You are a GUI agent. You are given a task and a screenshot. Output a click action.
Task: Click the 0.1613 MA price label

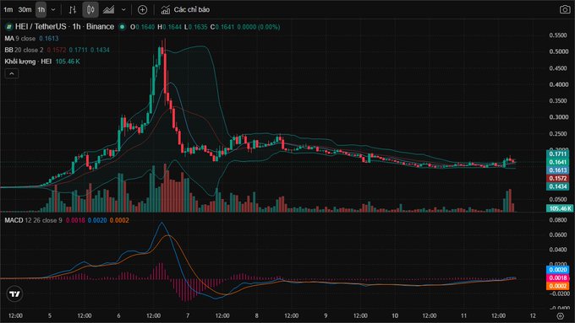[x=558, y=170]
